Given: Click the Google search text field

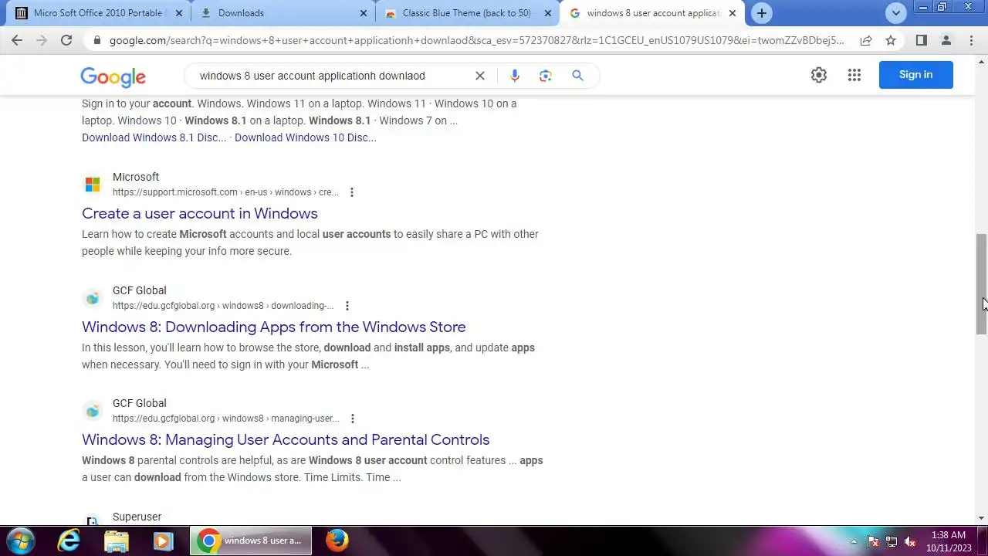Looking at the screenshot, I should click(x=332, y=76).
